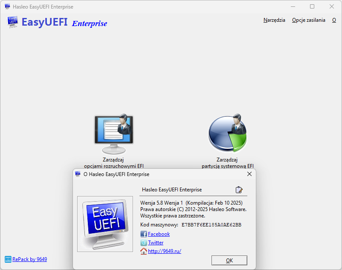Open the http://9649.ru/ link
Screen dimensions: 342x270
click(165, 251)
